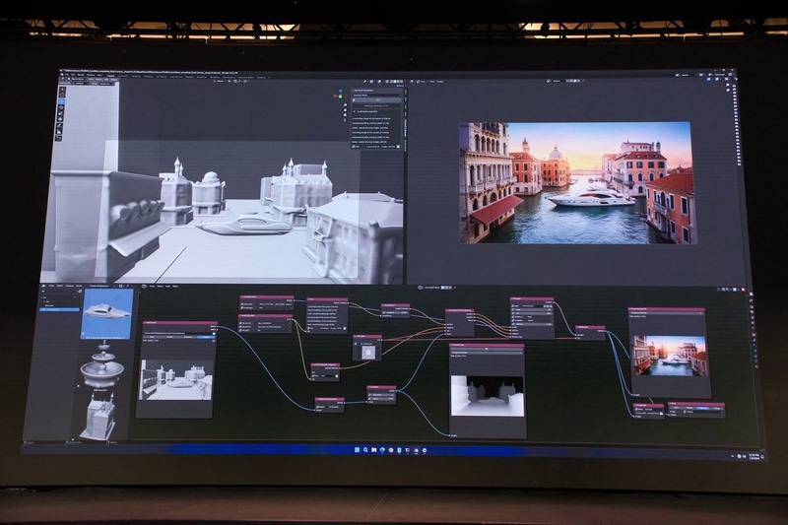The image size is (788, 525).
Task: Click the prompt text box about canals of Venice
Action: pos(376,129)
